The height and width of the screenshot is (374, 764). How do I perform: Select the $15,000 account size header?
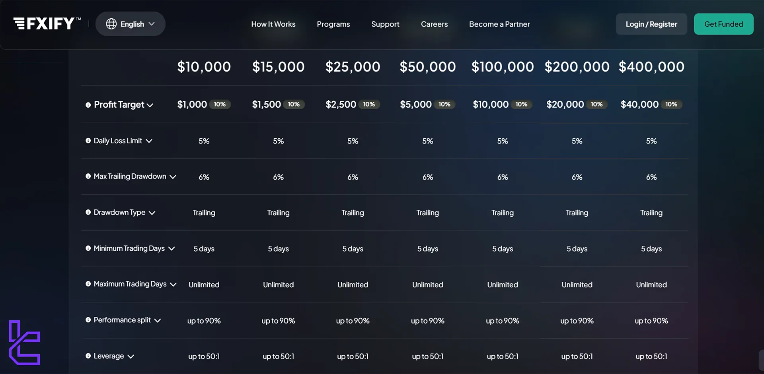coord(279,67)
